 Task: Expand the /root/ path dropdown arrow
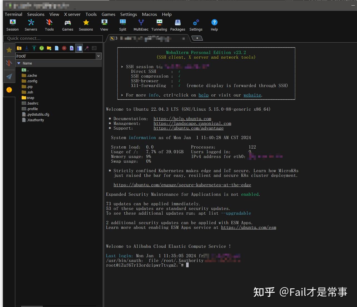click(98, 56)
